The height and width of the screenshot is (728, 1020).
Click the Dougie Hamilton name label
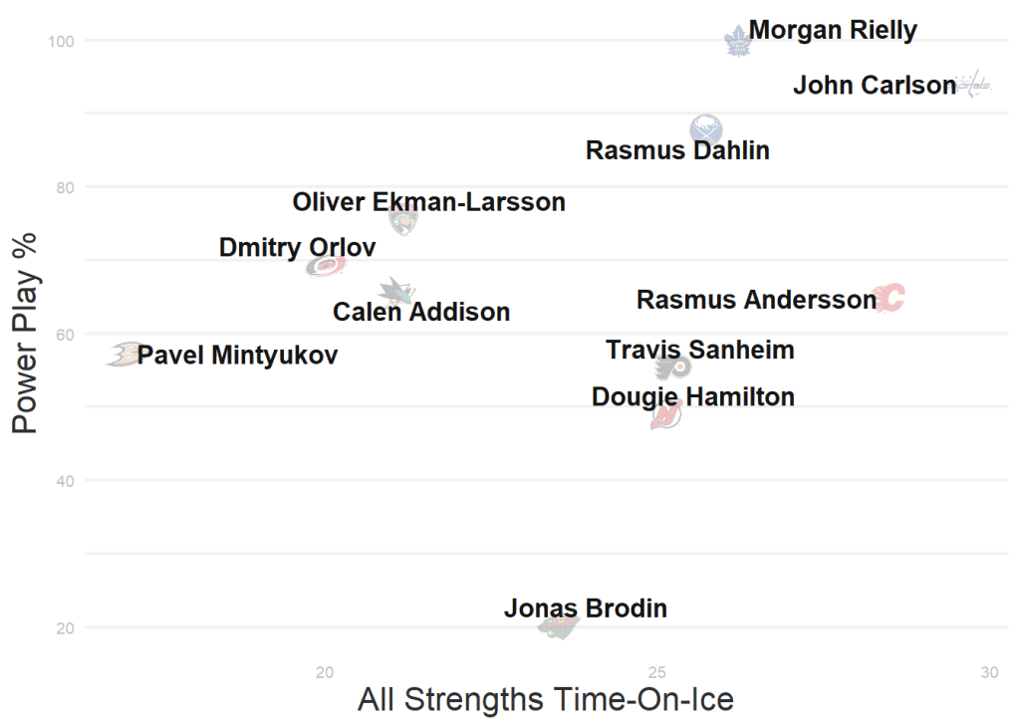693,396
